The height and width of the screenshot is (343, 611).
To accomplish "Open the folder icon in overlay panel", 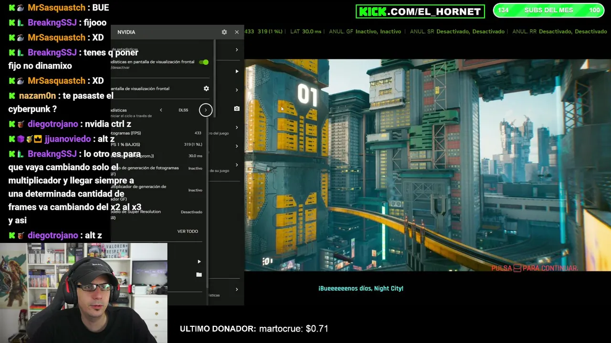I will [199, 275].
